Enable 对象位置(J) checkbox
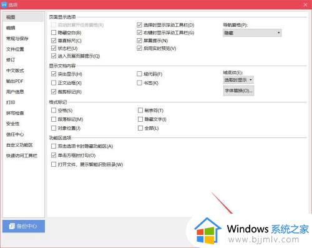 54,128
